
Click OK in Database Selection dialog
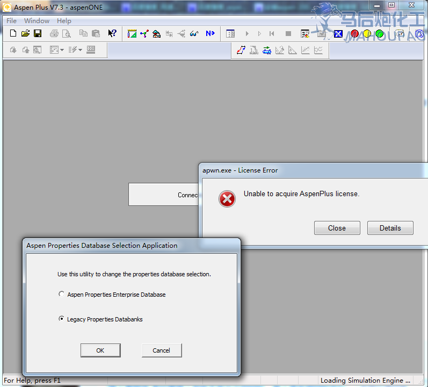pyautogui.click(x=100, y=350)
